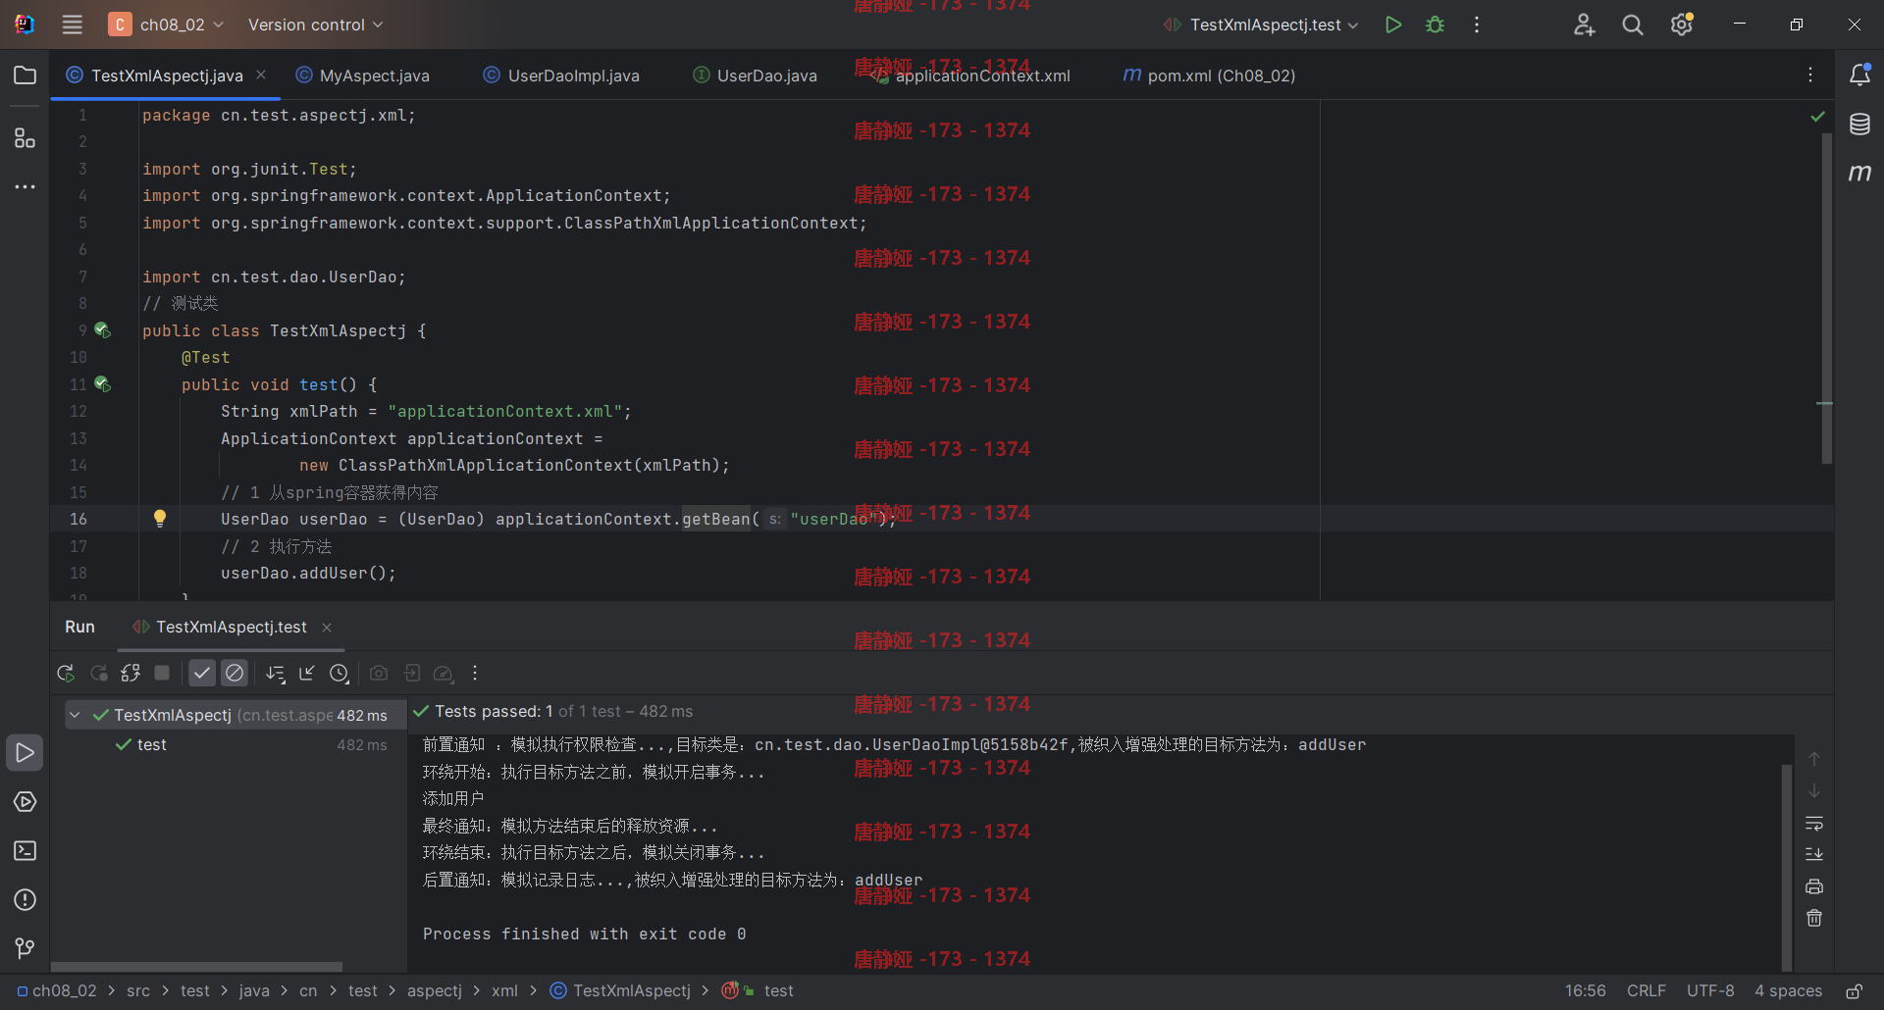The image size is (1884, 1010).
Task: Toggle Show Passed tests checkmark filter
Action: tap(202, 674)
